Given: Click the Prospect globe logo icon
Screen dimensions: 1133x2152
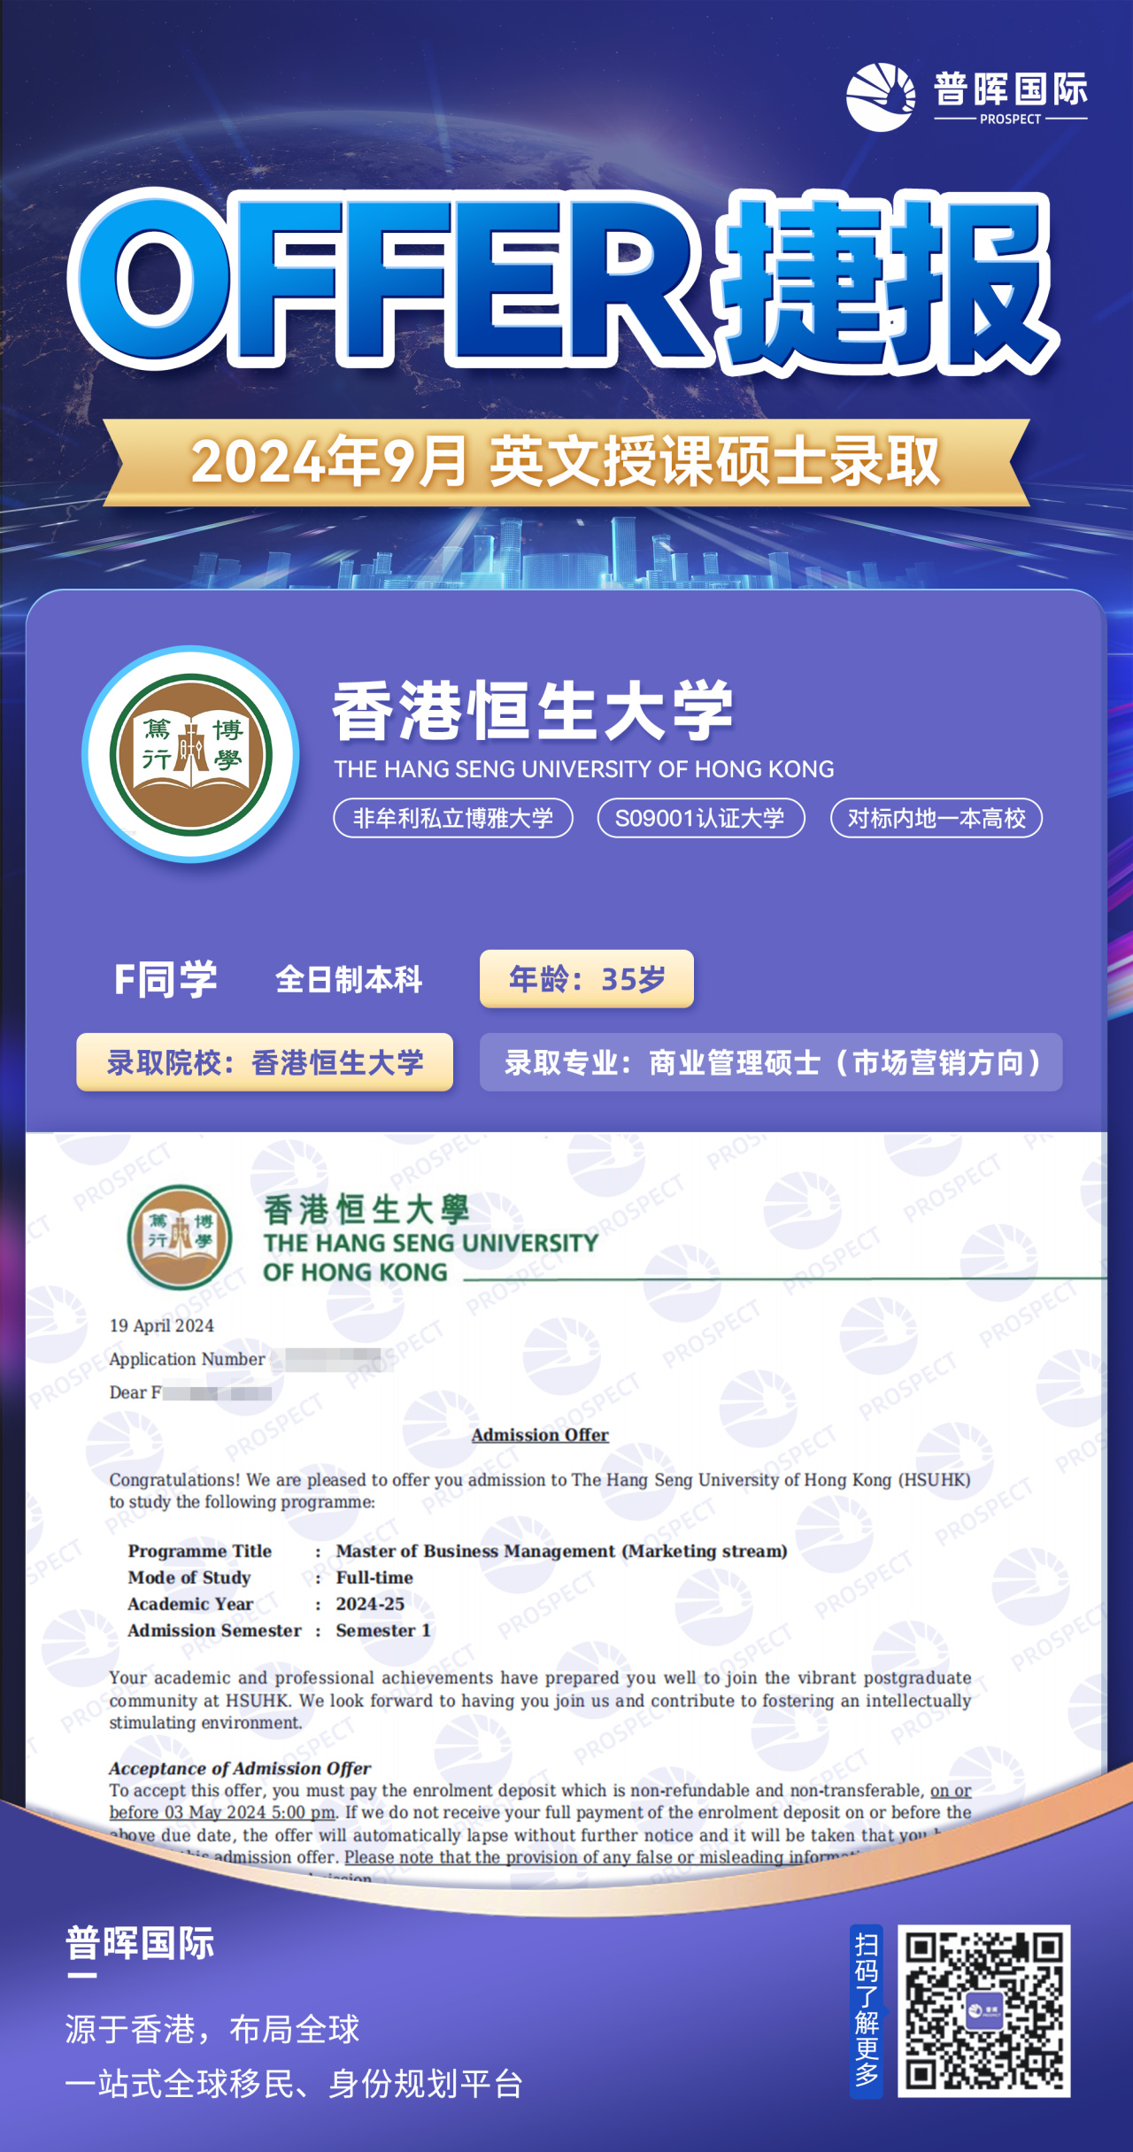Looking at the screenshot, I should pyautogui.click(x=881, y=96).
